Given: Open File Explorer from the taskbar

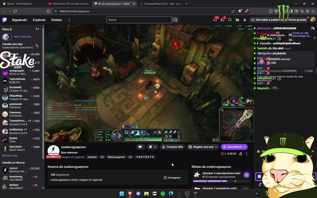Looking at the screenshot, I should [x=146, y=194].
